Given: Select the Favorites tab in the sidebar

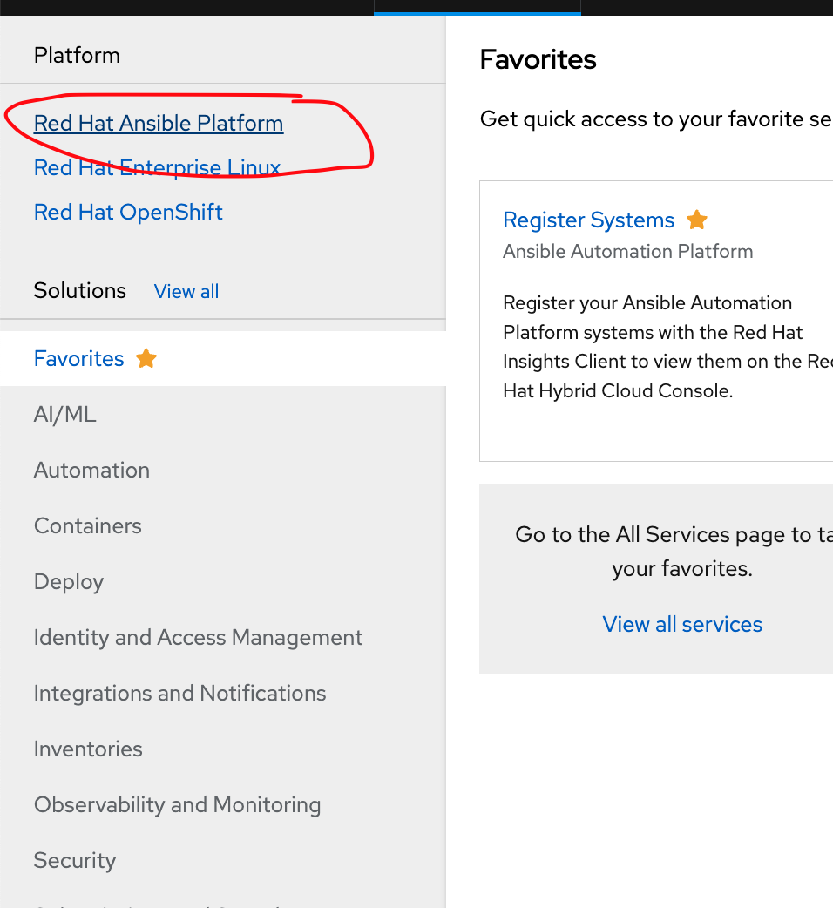Looking at the screenshot, I should [x=79, y=358].
